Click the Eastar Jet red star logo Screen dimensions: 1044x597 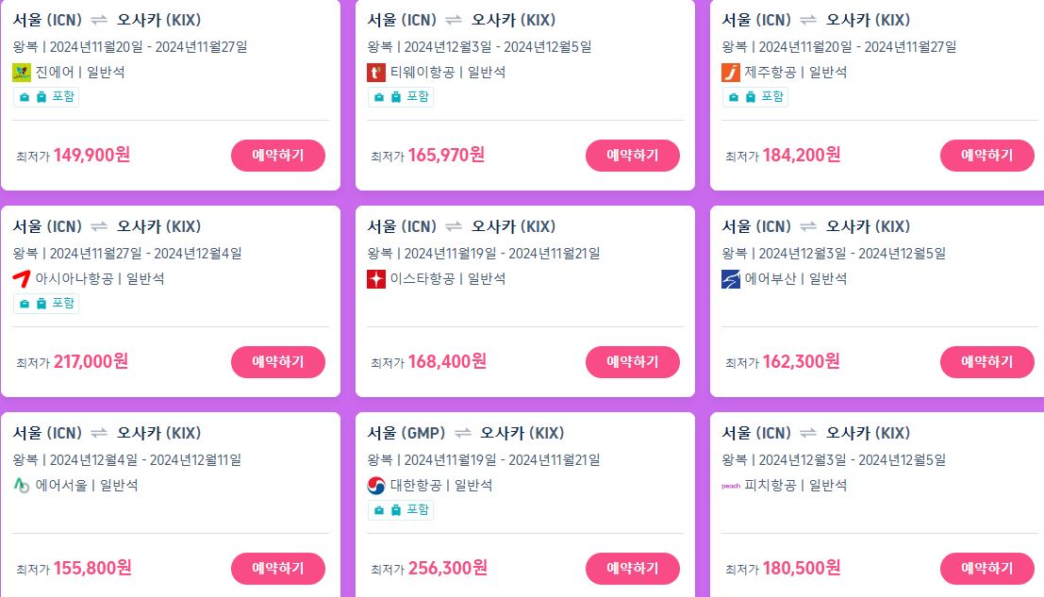pos(376,278)
